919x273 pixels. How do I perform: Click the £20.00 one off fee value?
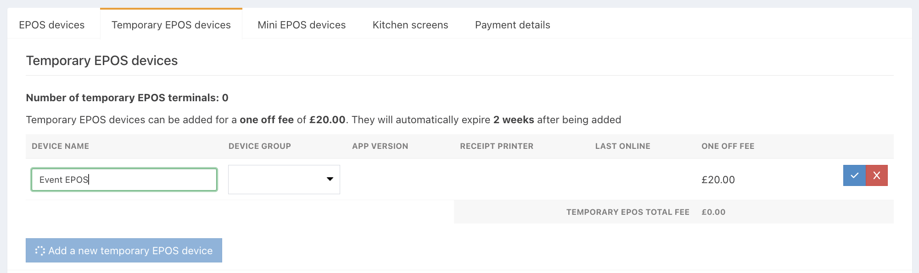[718, 180]
